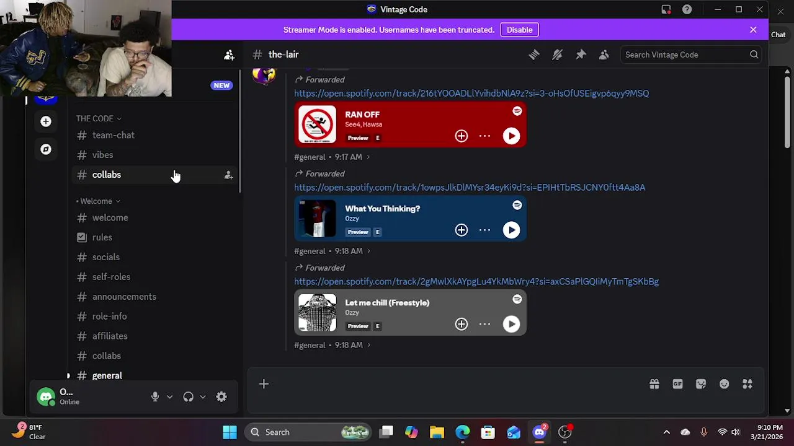794x446 pixels.
Task: Open the announcements channel
Action: coord(154,297)
